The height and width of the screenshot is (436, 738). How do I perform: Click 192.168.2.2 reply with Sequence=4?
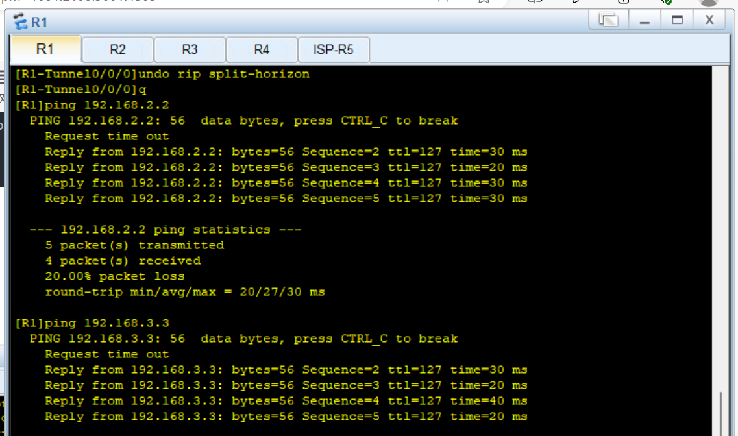[286, 183]
